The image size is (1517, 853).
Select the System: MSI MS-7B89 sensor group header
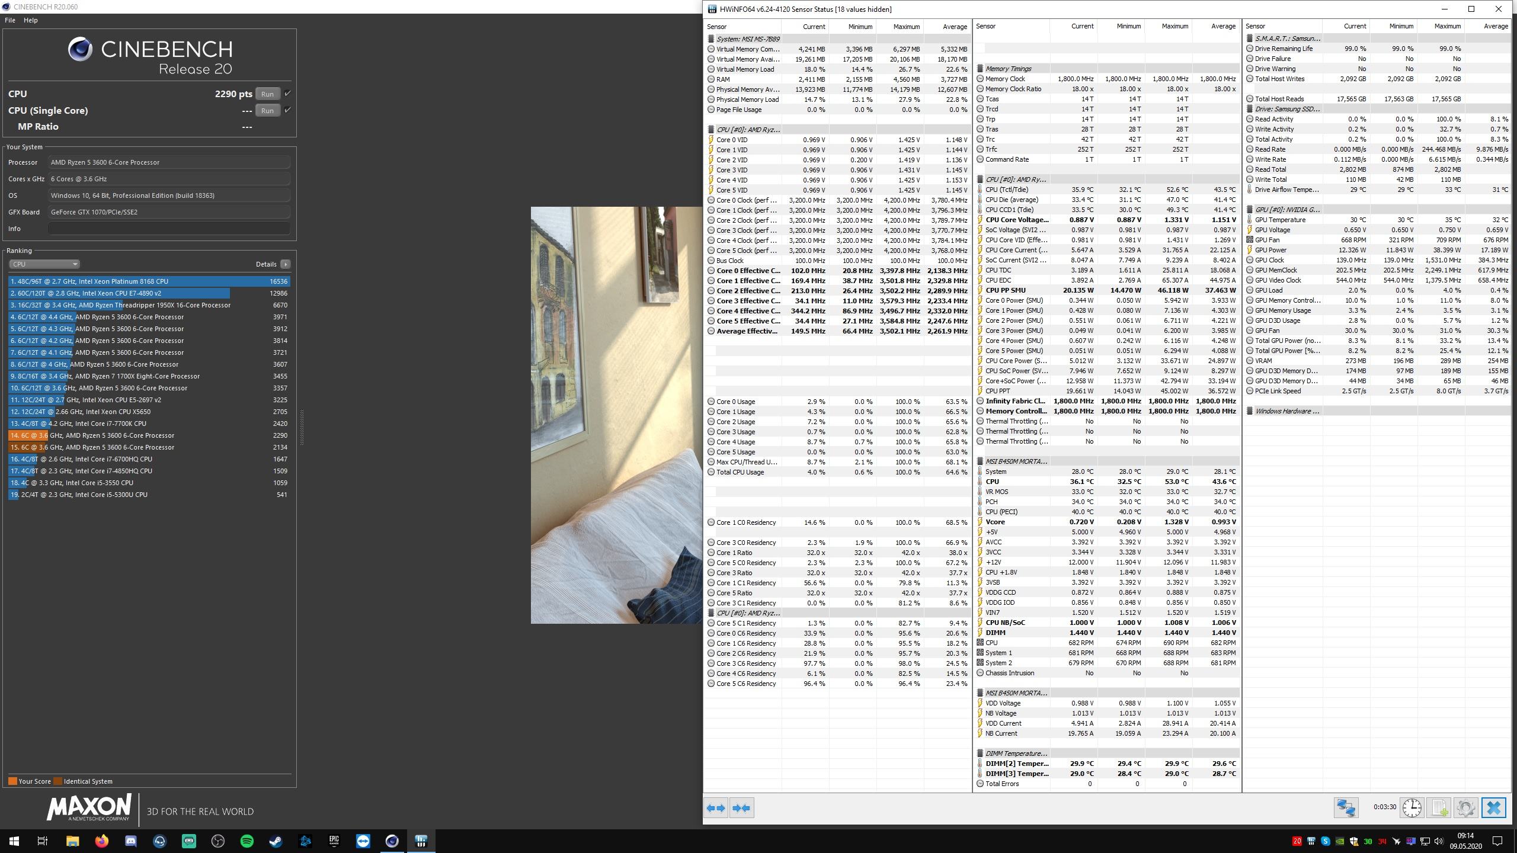click(837, 39)
